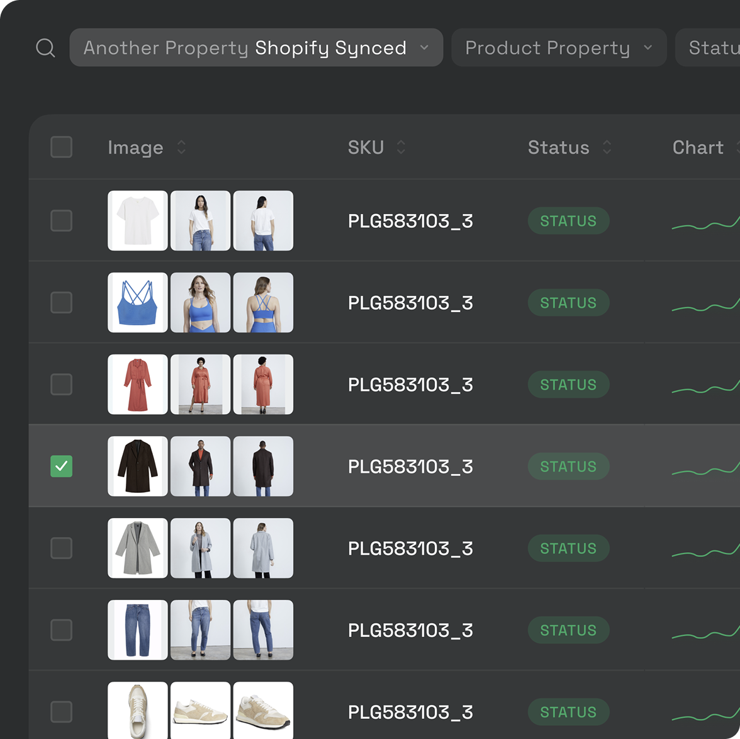Viewport: 740px width, 739px height.
Task: Click the search magnifier icon
Action: (46, 48)
